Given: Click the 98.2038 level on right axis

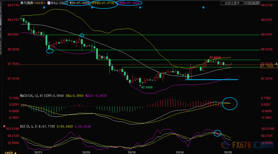Looking at the screenshot, I should pyautogui.click(x=267, y=49).
